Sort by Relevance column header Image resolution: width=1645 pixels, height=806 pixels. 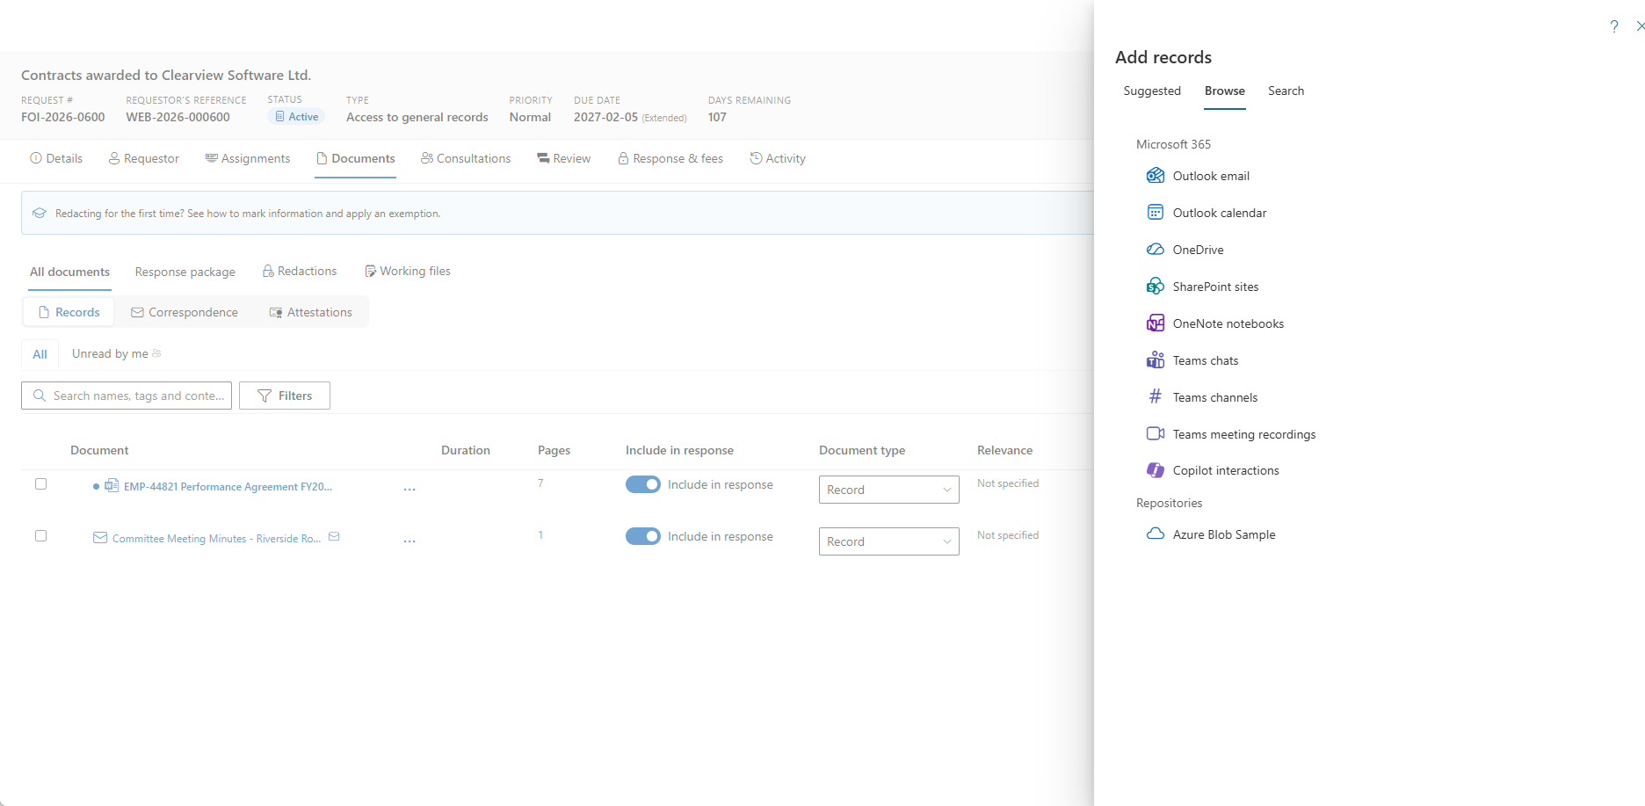(x=1004, y=450)
